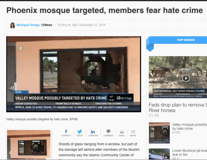
Task: Play the Salt River horses video
Action: point(186,78)
